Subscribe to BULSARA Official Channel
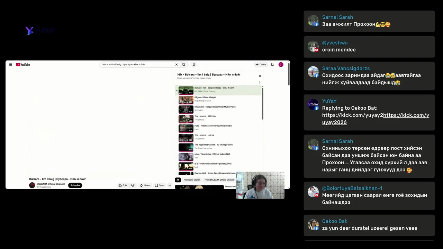Viewport: 443px width, 249px height. click(75, 185)
